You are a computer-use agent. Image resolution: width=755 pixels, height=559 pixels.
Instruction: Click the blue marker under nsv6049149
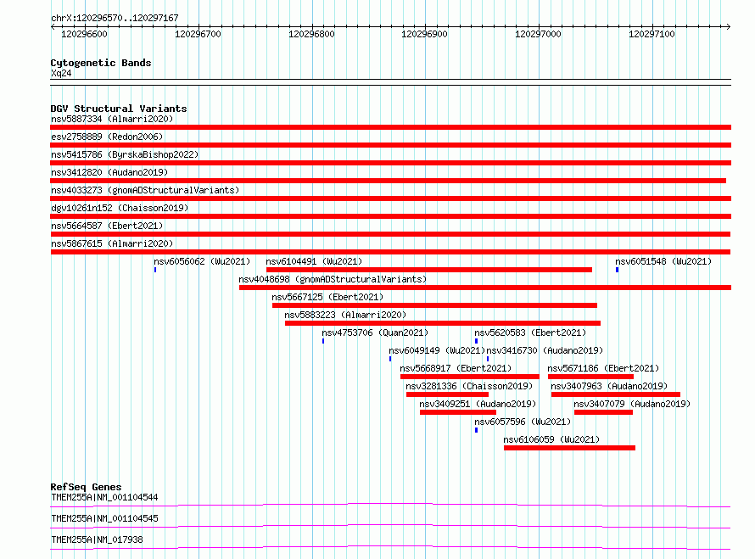click(390, 359)
